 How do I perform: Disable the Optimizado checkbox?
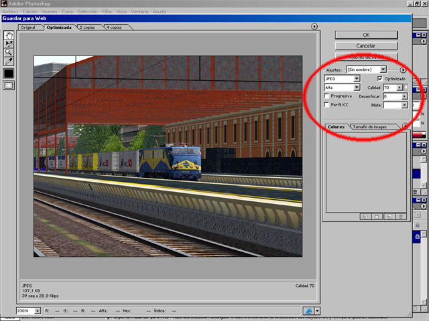pos(379,79)
